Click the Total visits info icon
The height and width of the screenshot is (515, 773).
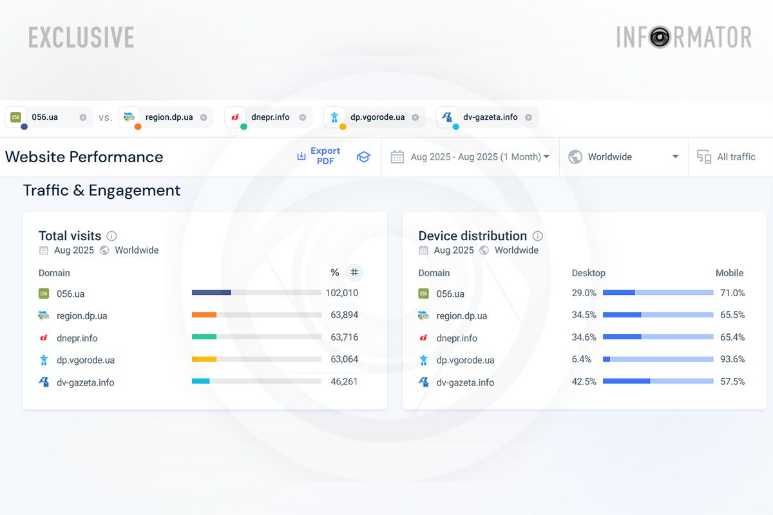click(x=111, y=236)
